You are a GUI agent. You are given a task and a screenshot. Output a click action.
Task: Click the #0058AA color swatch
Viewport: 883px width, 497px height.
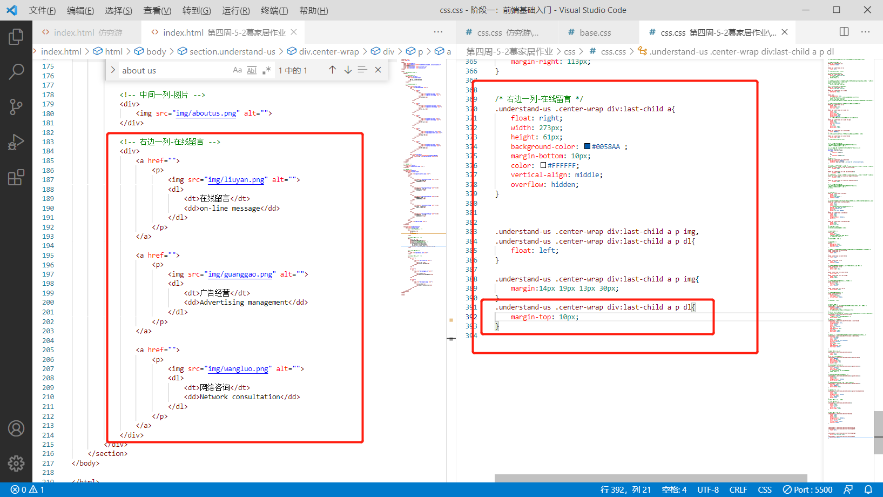587,146
